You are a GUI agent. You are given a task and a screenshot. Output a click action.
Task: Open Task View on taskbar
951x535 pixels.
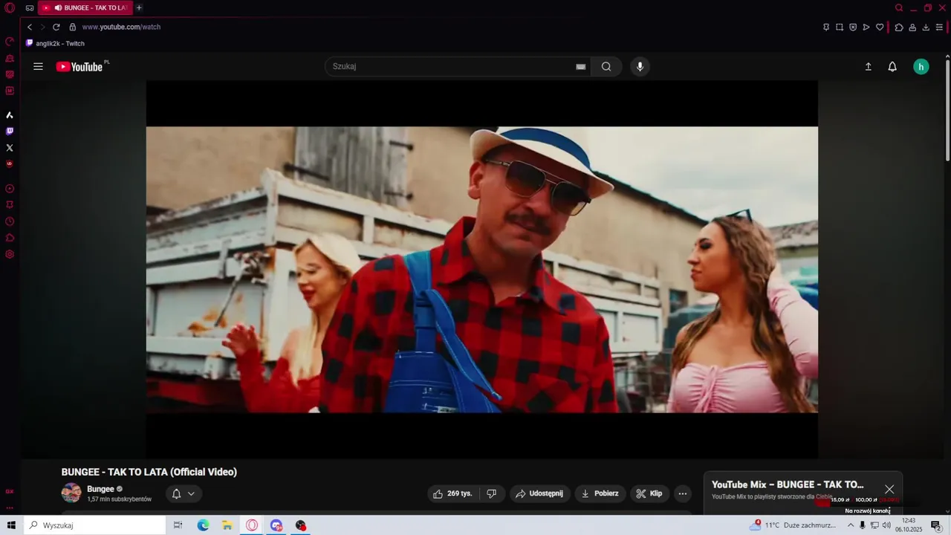click(178, 525)
